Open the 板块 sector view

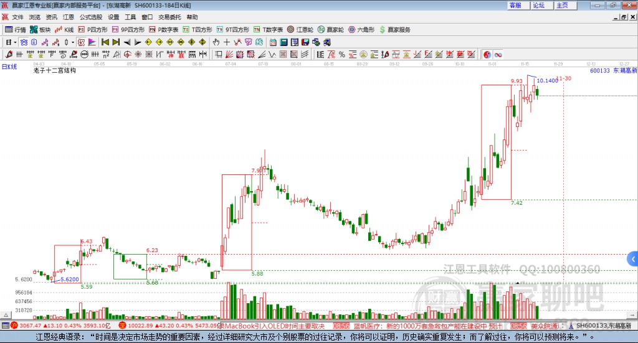click(x=40, y=30)
